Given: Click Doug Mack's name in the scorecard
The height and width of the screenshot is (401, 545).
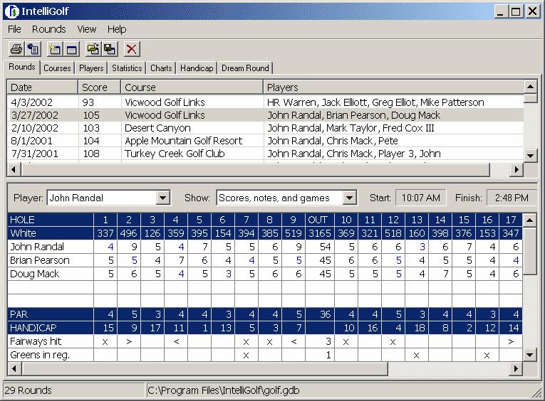Looking at the screenshot, I should pyautogui.click(x=34, y=274).
